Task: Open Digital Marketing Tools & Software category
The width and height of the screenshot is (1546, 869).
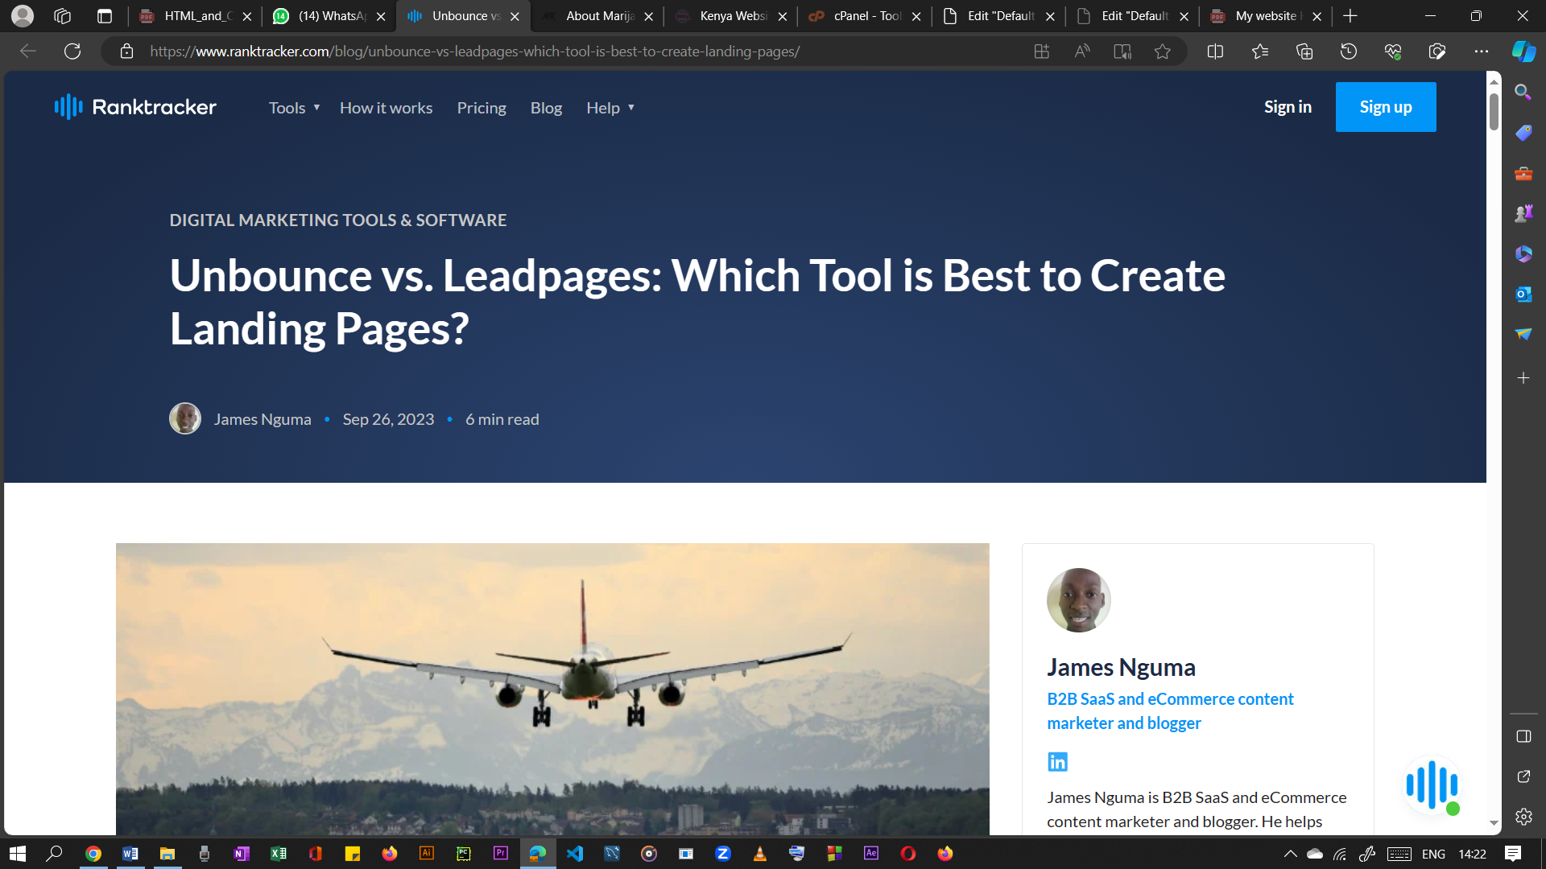Action: pos(338,220)
